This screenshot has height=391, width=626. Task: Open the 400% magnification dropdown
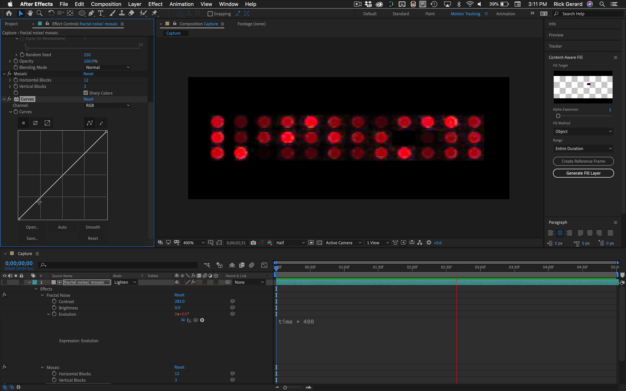[194, 243]
